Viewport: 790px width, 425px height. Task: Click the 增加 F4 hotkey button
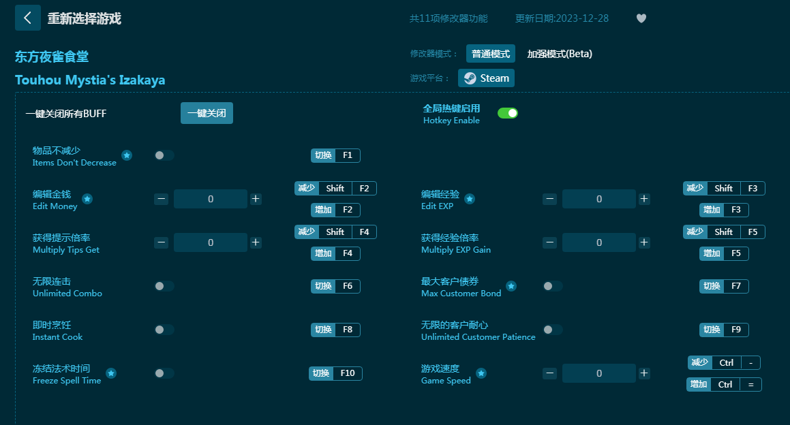click(x=335, y=253)
